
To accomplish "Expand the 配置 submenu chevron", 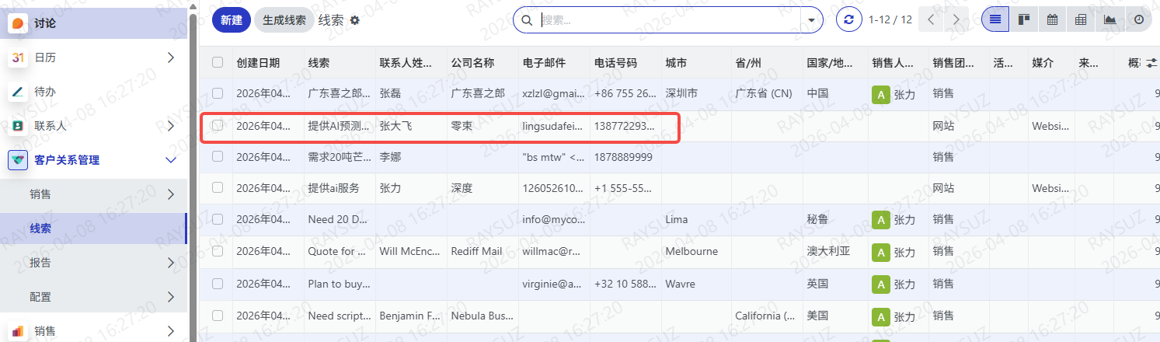I will 171,297.
